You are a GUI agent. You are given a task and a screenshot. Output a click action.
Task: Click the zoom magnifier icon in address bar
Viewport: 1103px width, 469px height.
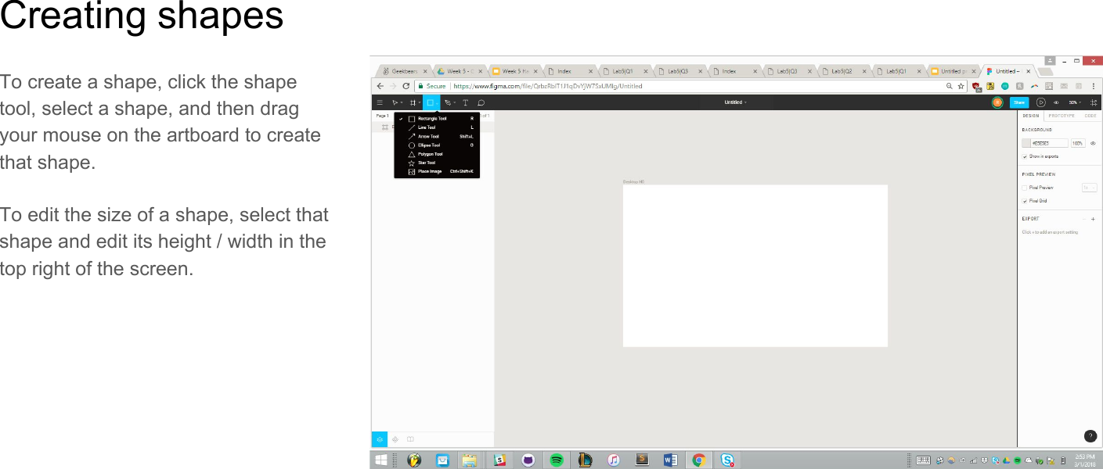coord(950,86)
